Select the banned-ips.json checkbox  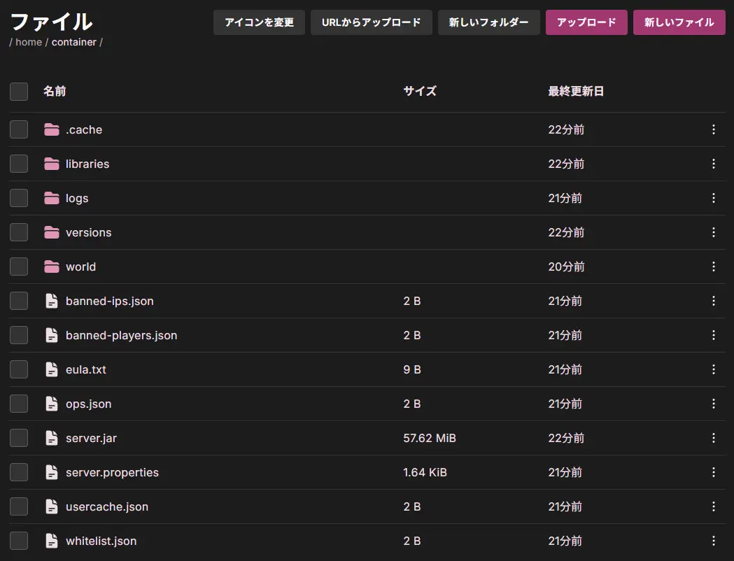point(19,301)
